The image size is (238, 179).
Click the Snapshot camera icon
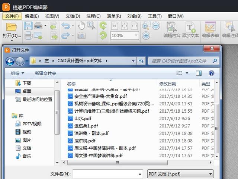pyautogui.click(x=81, y=36)
